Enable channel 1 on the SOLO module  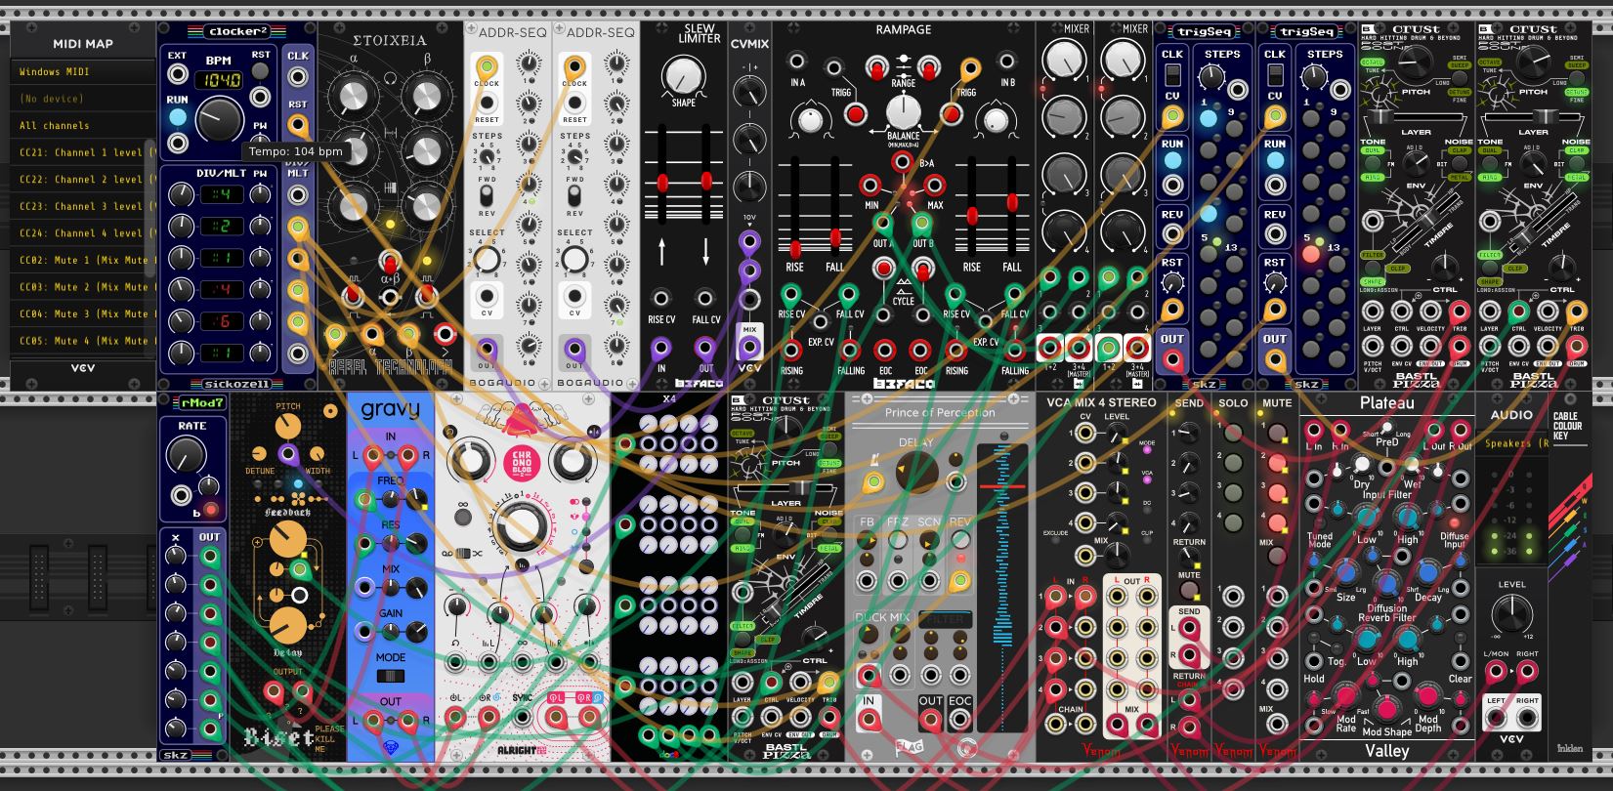pos(1233,433)
